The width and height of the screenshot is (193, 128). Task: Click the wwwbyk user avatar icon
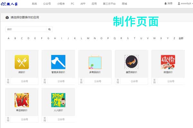click(x=179, y=4)
